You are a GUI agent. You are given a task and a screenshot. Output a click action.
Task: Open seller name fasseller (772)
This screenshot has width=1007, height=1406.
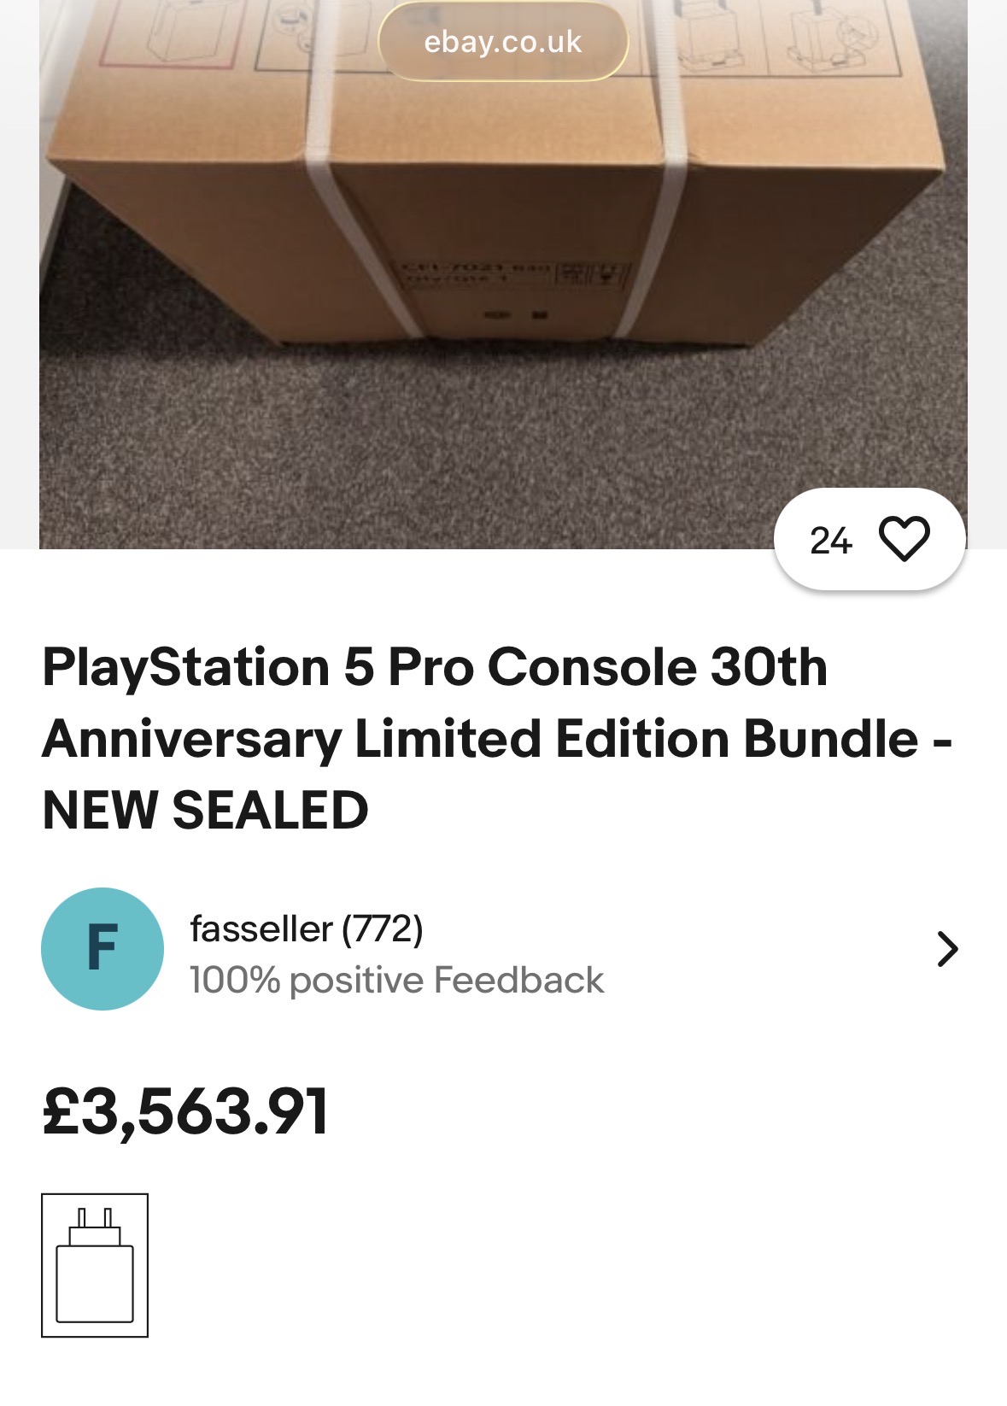[x=306, y=929]
